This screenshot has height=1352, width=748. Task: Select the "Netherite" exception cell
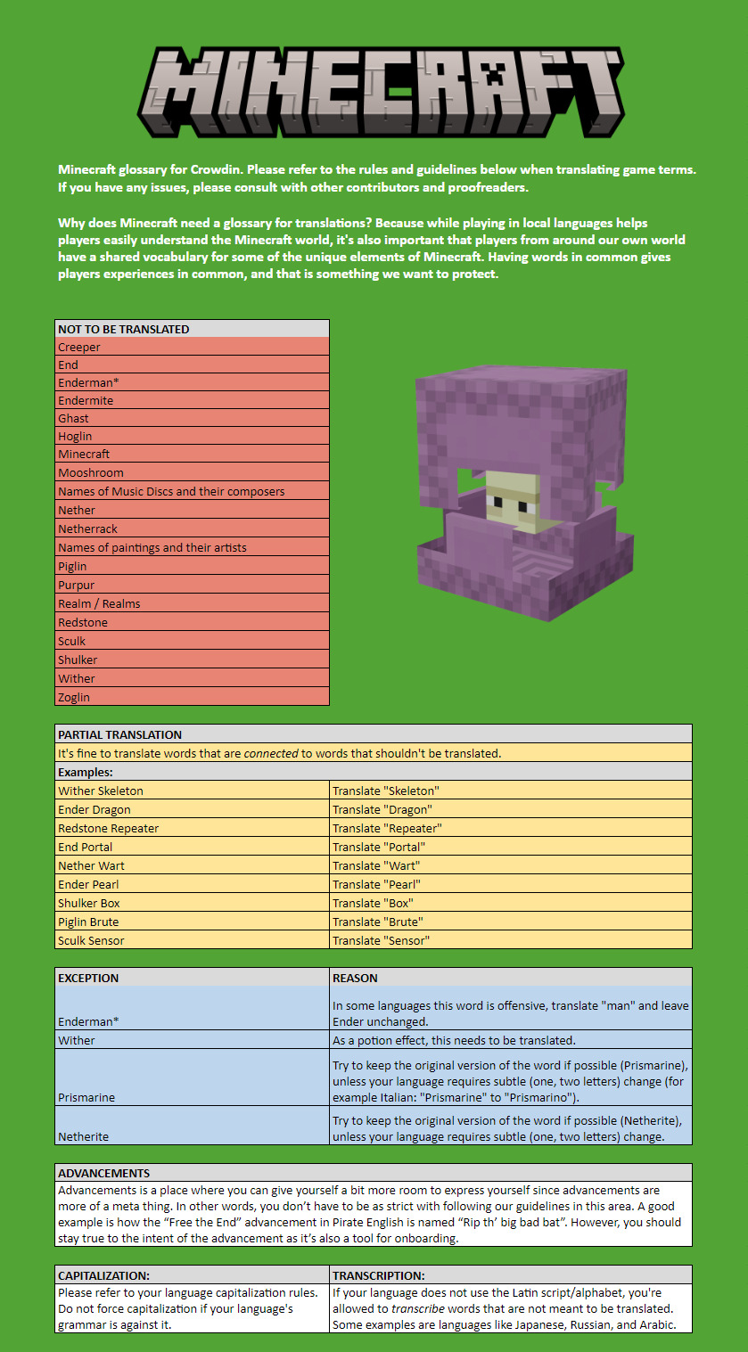pyautogui.click(x=193, y=1126)
